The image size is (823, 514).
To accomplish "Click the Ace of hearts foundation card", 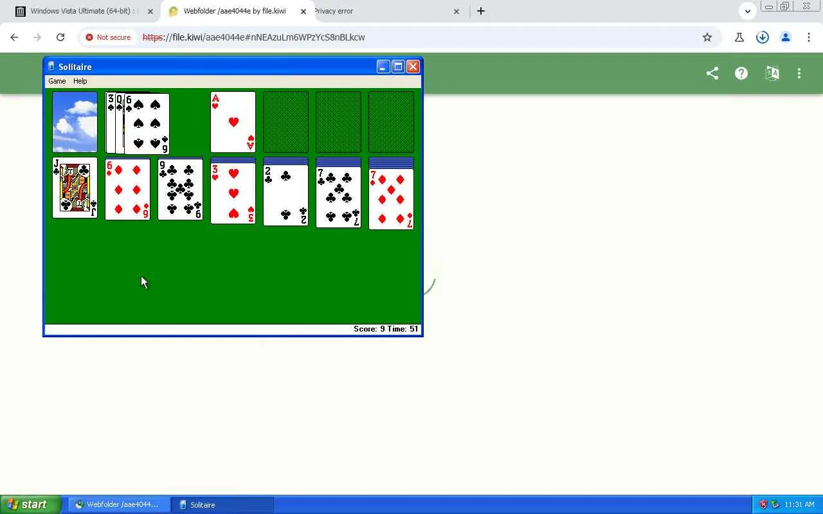I will [233, 122].
